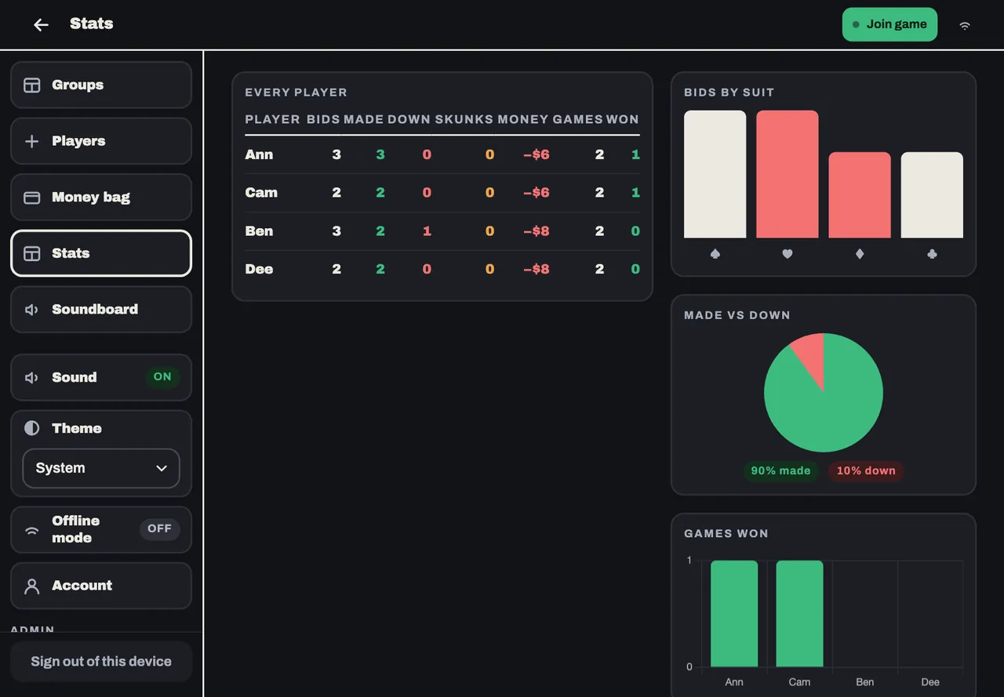
Task: Click Ben's down count of 1
Action: click(427, 231)
